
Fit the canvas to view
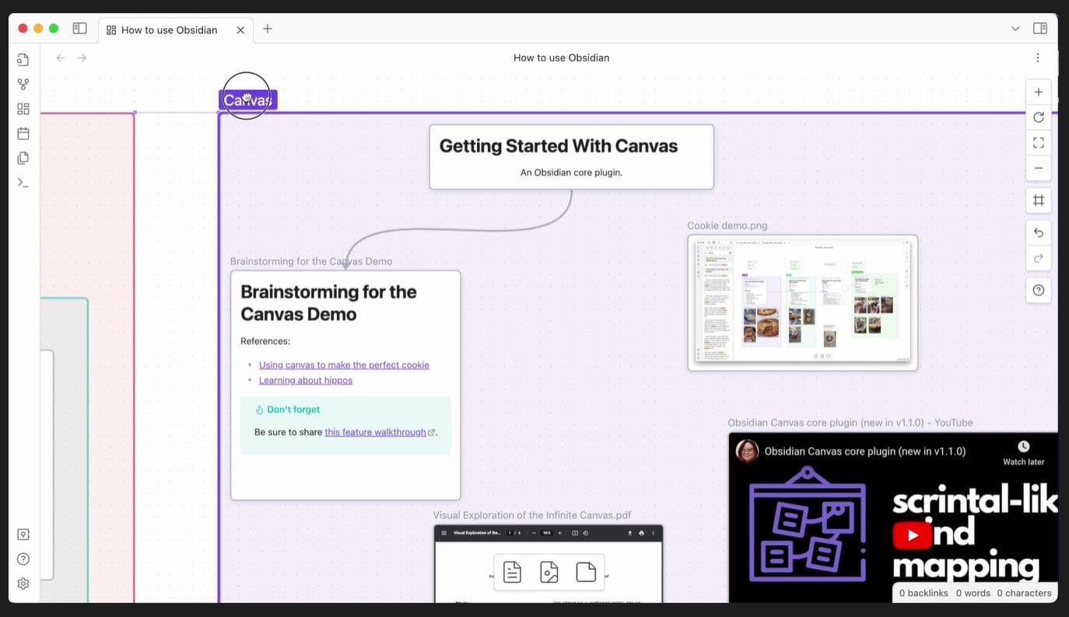coord(1038,142)
